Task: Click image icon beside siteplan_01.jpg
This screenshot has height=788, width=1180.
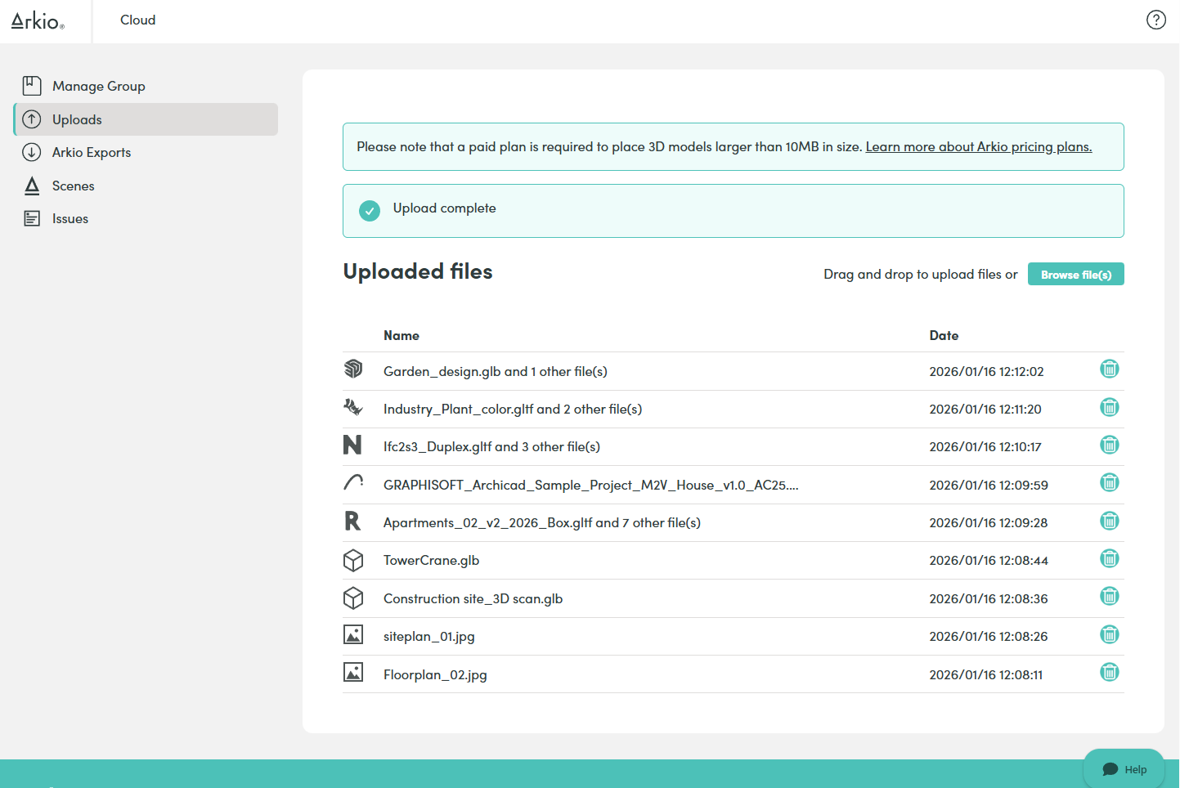Action: [353, 634]
